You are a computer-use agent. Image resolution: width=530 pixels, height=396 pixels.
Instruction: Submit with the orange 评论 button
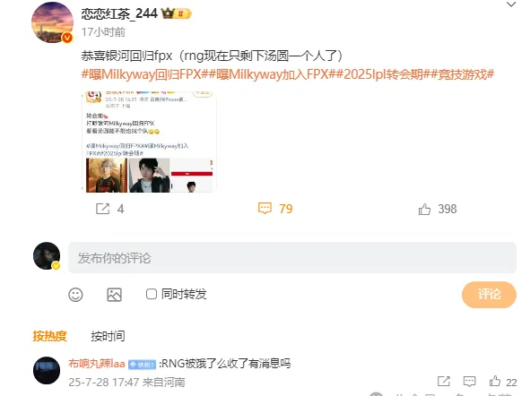point(489,295)
